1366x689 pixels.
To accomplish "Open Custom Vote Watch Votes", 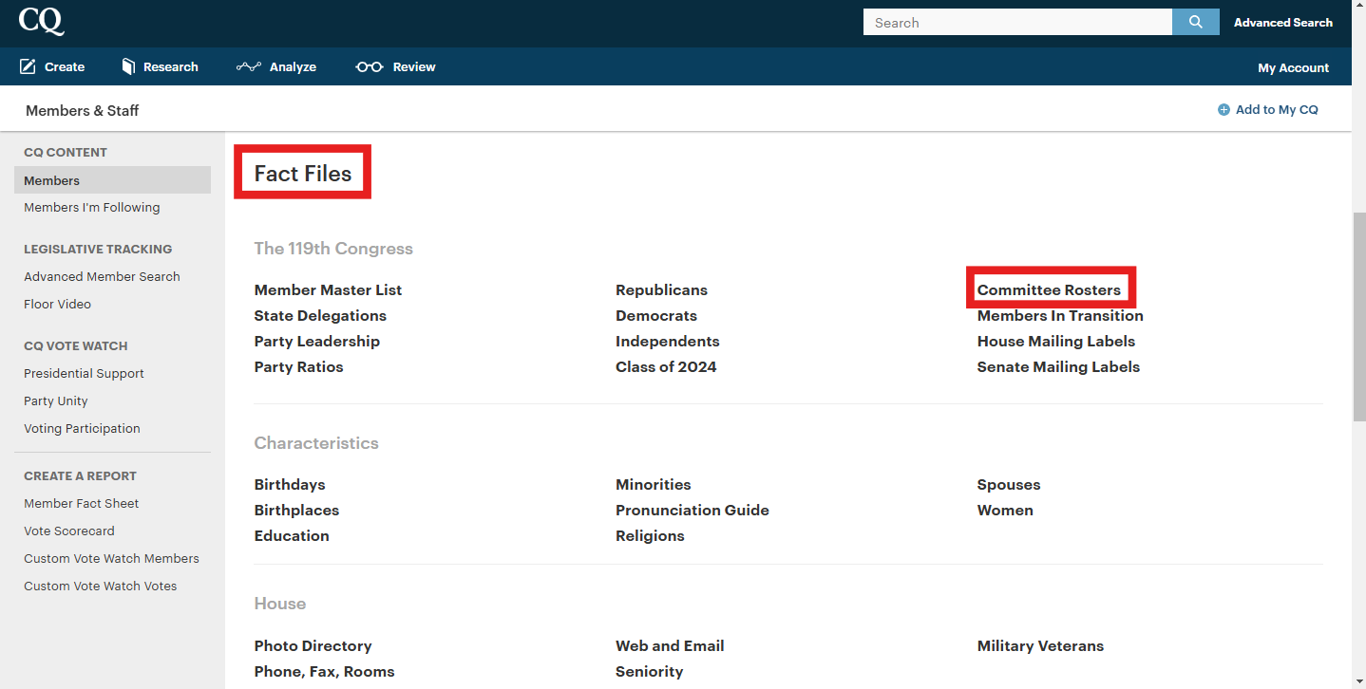I will tap(100, 586).
